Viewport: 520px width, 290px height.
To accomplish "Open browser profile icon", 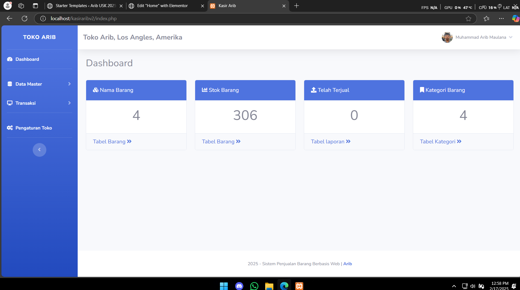I will (x=8, y=6).
